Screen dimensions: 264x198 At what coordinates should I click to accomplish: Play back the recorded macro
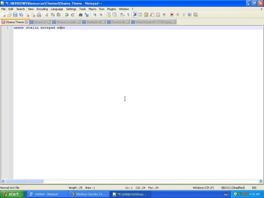point(184,15)
